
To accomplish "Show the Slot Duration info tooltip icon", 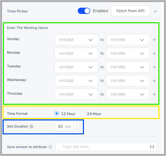I will coord(31,126).
